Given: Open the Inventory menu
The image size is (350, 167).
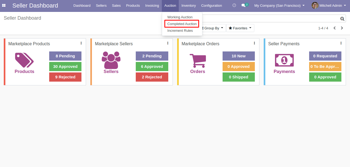Looking at the screenshot, I should (x=188, y=5).
